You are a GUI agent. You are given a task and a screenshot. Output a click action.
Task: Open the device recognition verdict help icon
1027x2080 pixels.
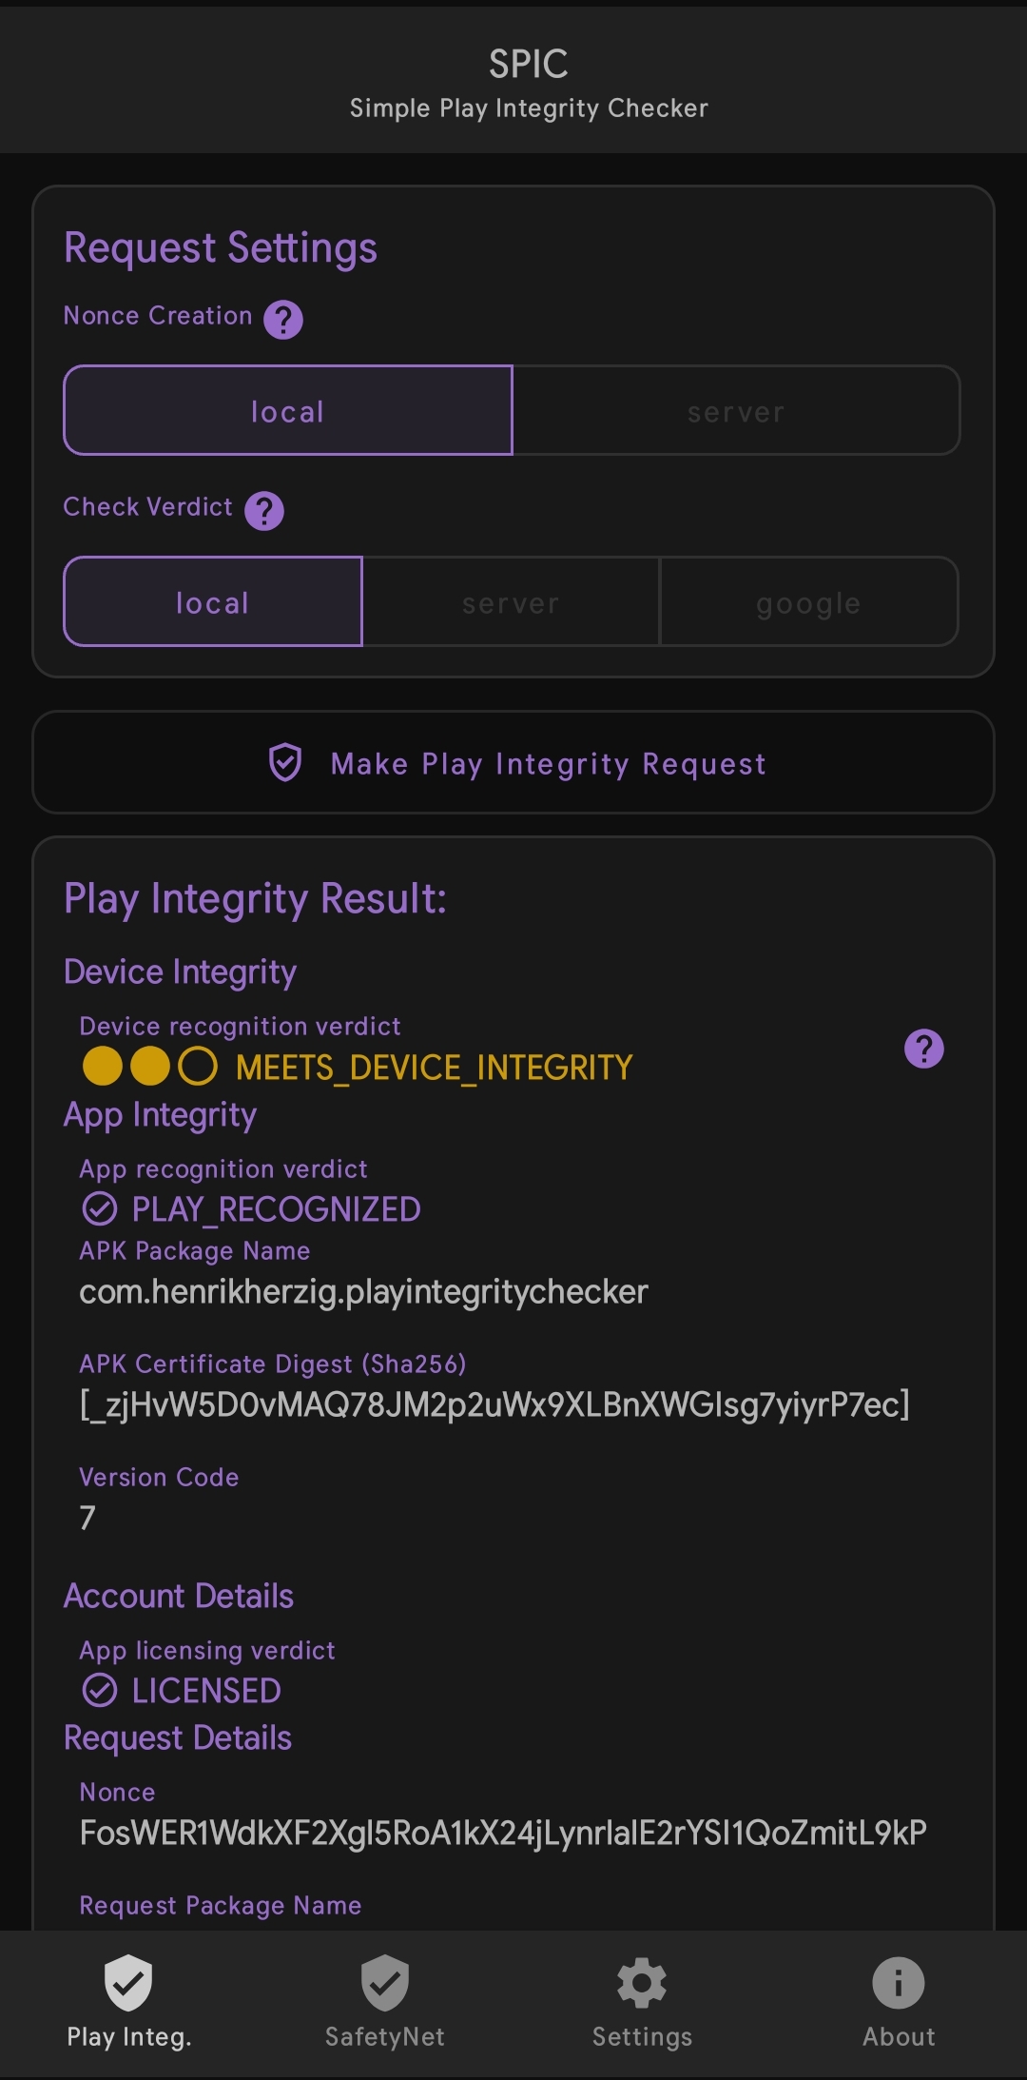coord(923,1049)
